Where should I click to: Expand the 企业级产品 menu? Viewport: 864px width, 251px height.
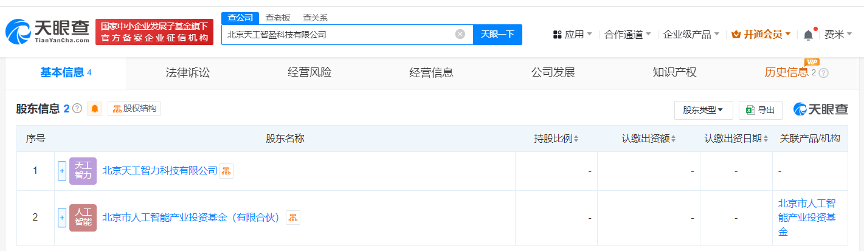pos(691,35)
